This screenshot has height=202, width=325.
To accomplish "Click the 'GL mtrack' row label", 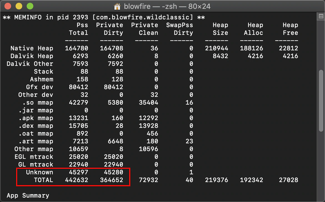I will coord(36,164).
